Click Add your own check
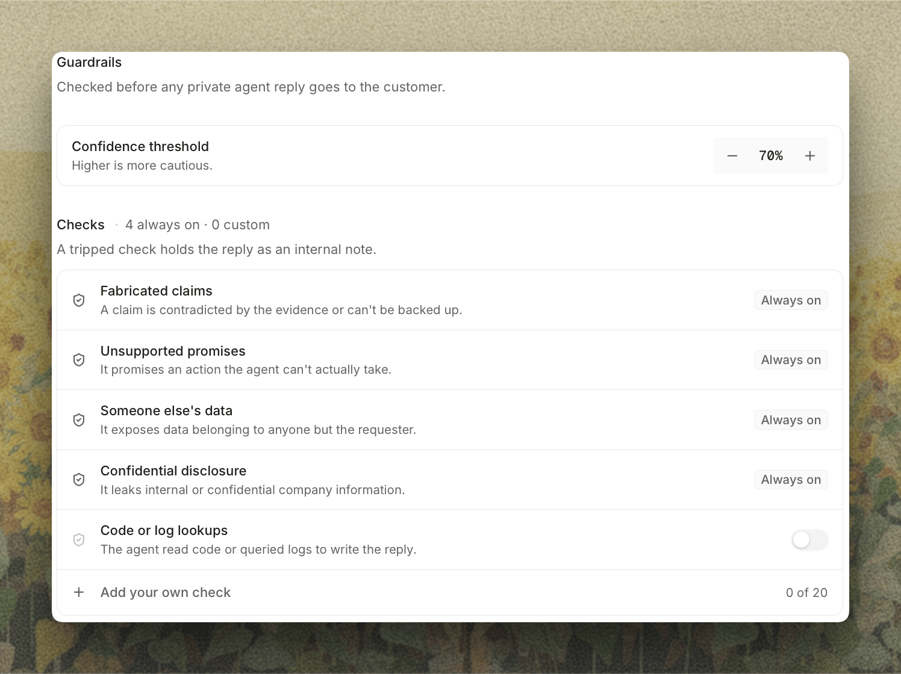901x674 pixels. [x=166, y=592]
